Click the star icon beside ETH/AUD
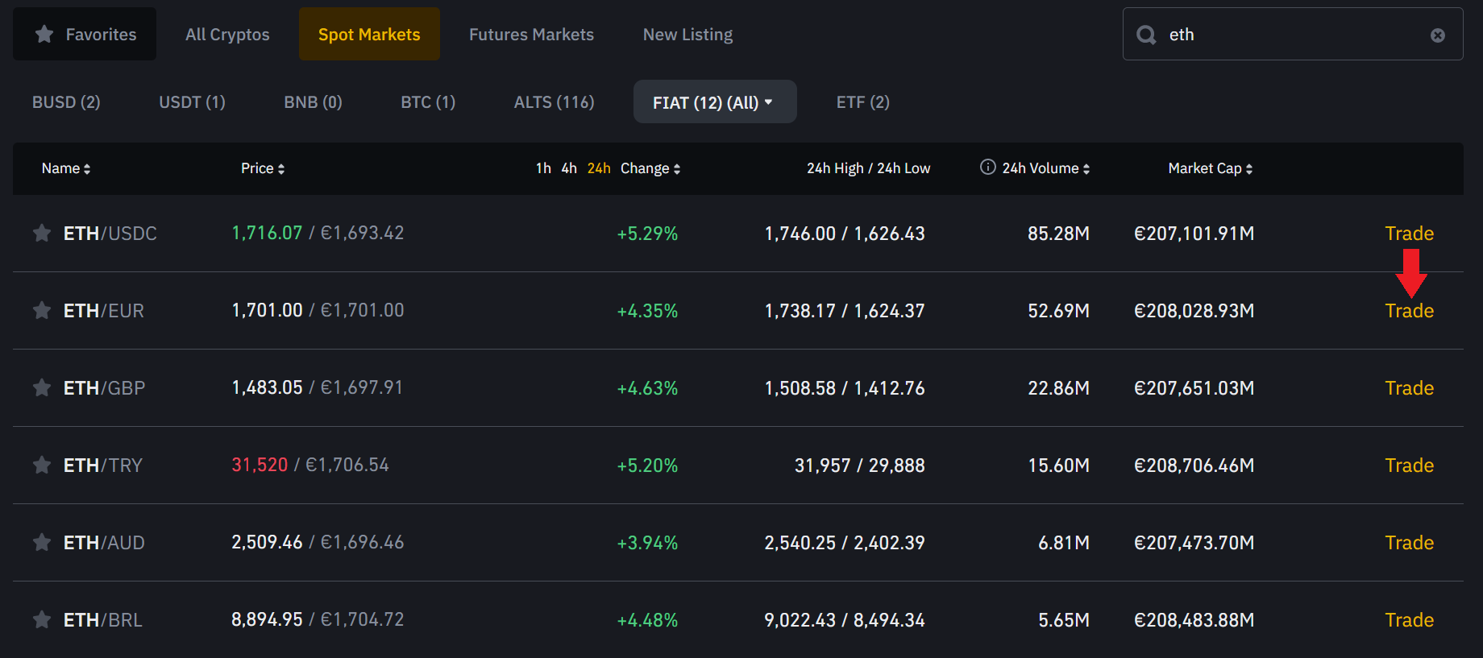1483x658 pixels. tap(42, 543)
